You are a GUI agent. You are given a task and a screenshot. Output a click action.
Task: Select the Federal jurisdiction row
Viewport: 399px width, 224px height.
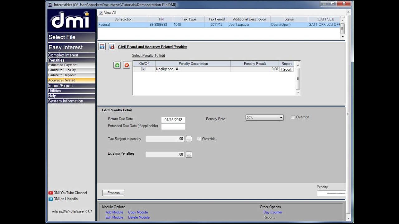pos(219,25)
